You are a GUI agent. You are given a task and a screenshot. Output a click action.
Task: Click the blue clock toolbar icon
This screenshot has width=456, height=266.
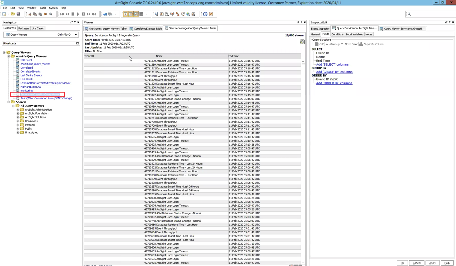click(205, 14)
